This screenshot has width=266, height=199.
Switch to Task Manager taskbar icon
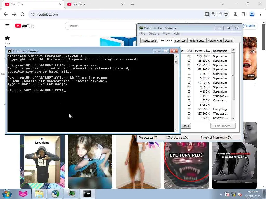pyautogui.click(x=71, y=194)
